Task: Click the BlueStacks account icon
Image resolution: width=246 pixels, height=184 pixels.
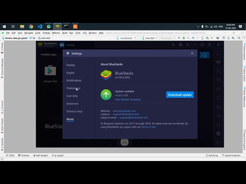Action: 180,44
